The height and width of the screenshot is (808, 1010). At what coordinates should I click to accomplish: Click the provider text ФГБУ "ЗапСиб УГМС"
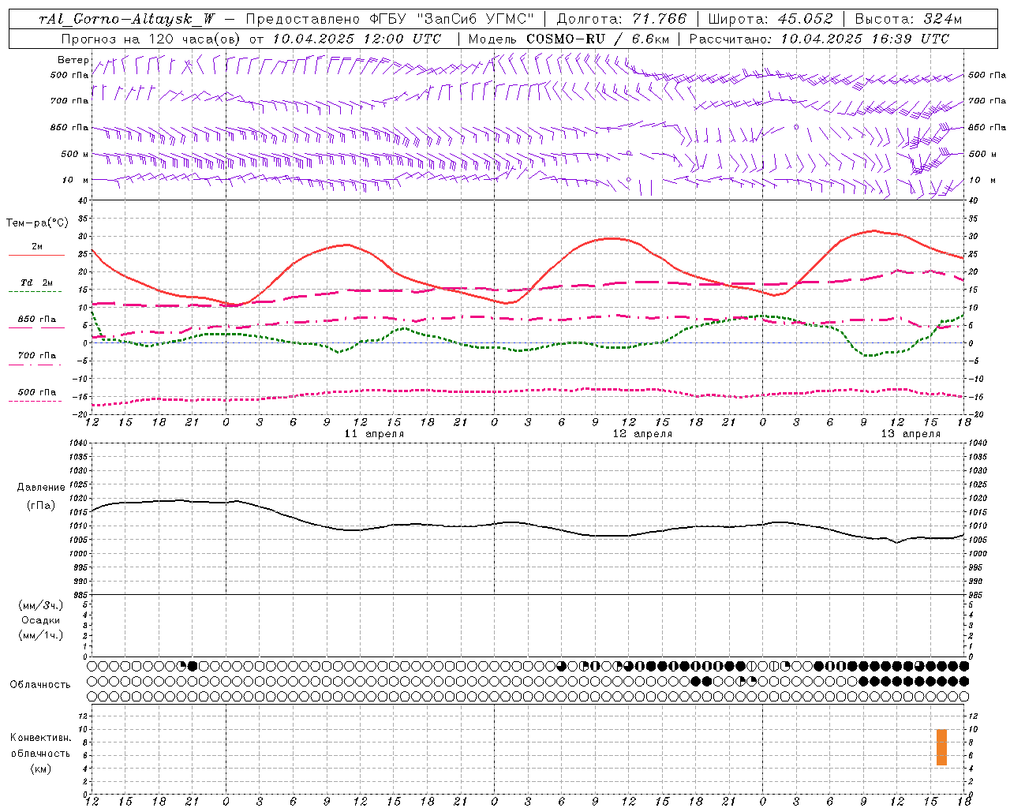pos(452,19)
